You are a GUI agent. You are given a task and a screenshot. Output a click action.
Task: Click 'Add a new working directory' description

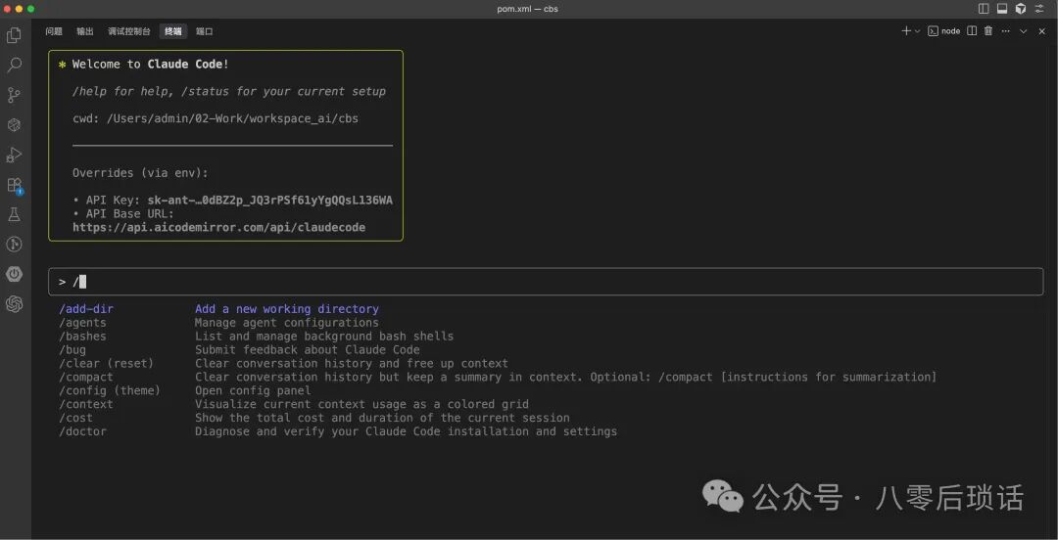pyautogui.click(x=287, y=309)
